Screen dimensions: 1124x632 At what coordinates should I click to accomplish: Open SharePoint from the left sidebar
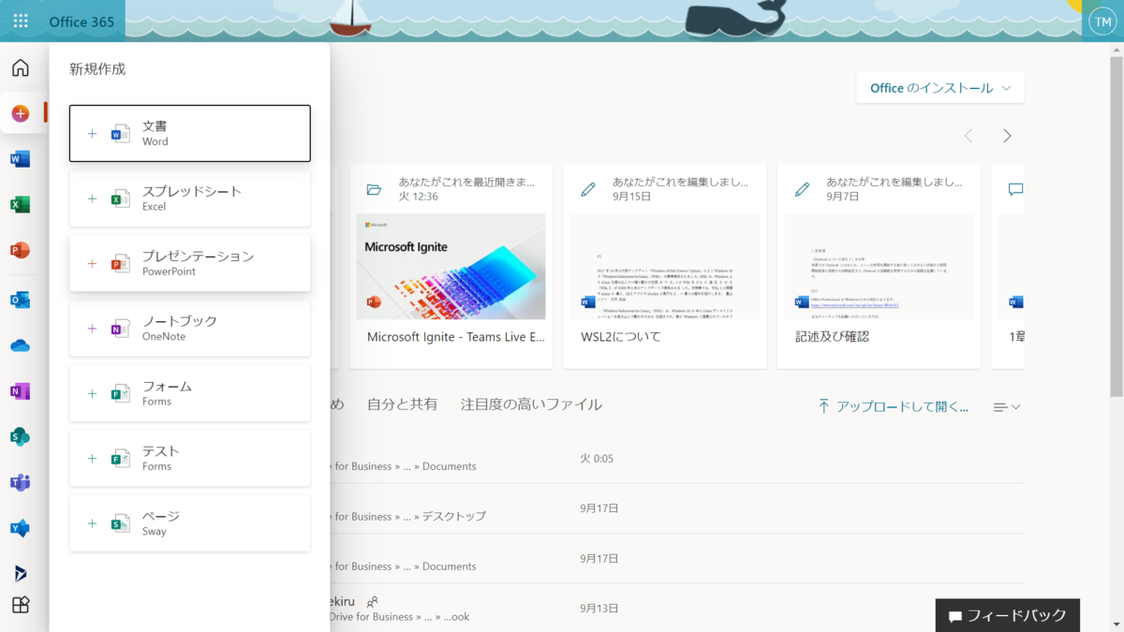tap(20, 437)
